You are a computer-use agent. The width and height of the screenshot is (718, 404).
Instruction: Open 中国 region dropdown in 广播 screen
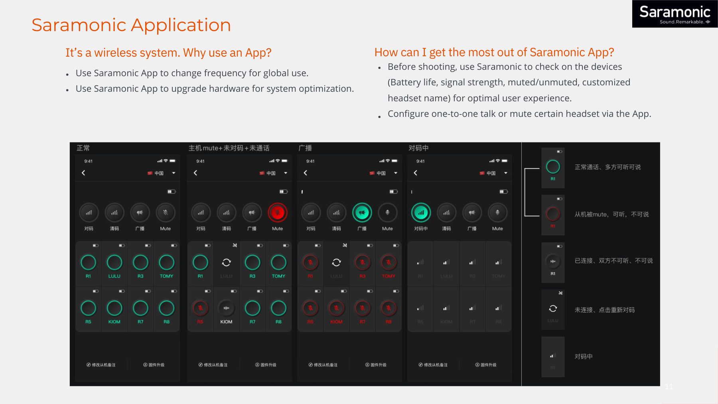[384, 173]
